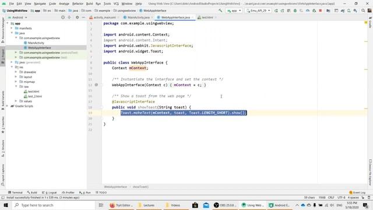The image size is (373, 210).
Task: Open Project panel settings gear
Action: pyautogui.click(x=78, y=17)
